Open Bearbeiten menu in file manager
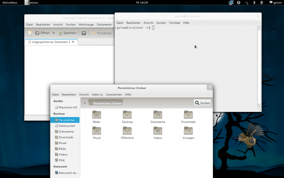Viewport: 284px width, 178px height. 69,95
